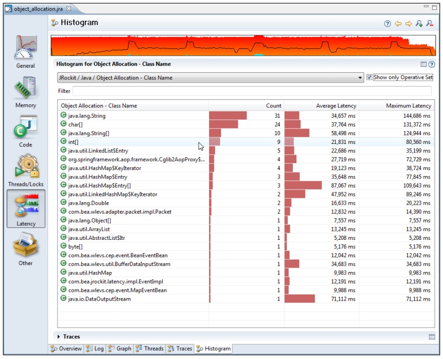
Task: Open the Threads/Locks section icon
Action: 25,167
